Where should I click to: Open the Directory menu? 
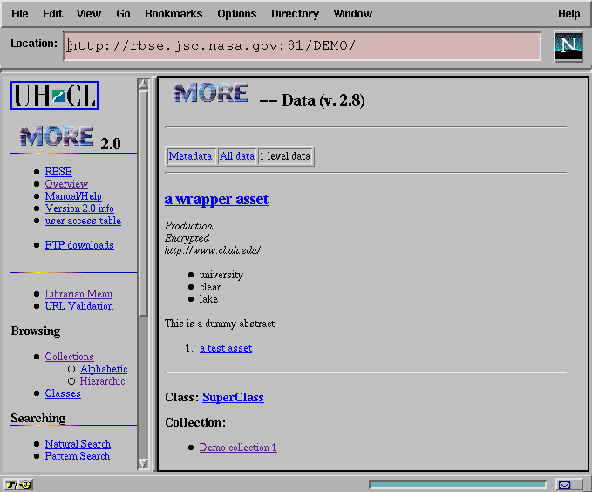click(295, 14)
